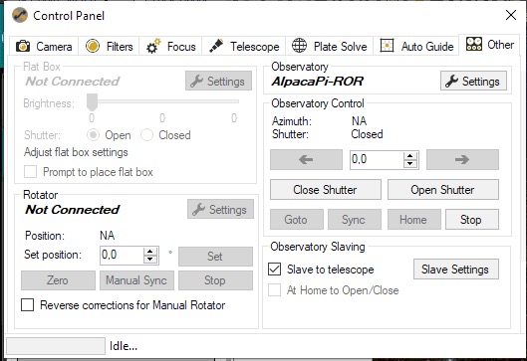Image resolution: width=527 pixels, height=361 pixels.
Task: Click the Adjust flat box settings text
Action: tap(76, 152)
